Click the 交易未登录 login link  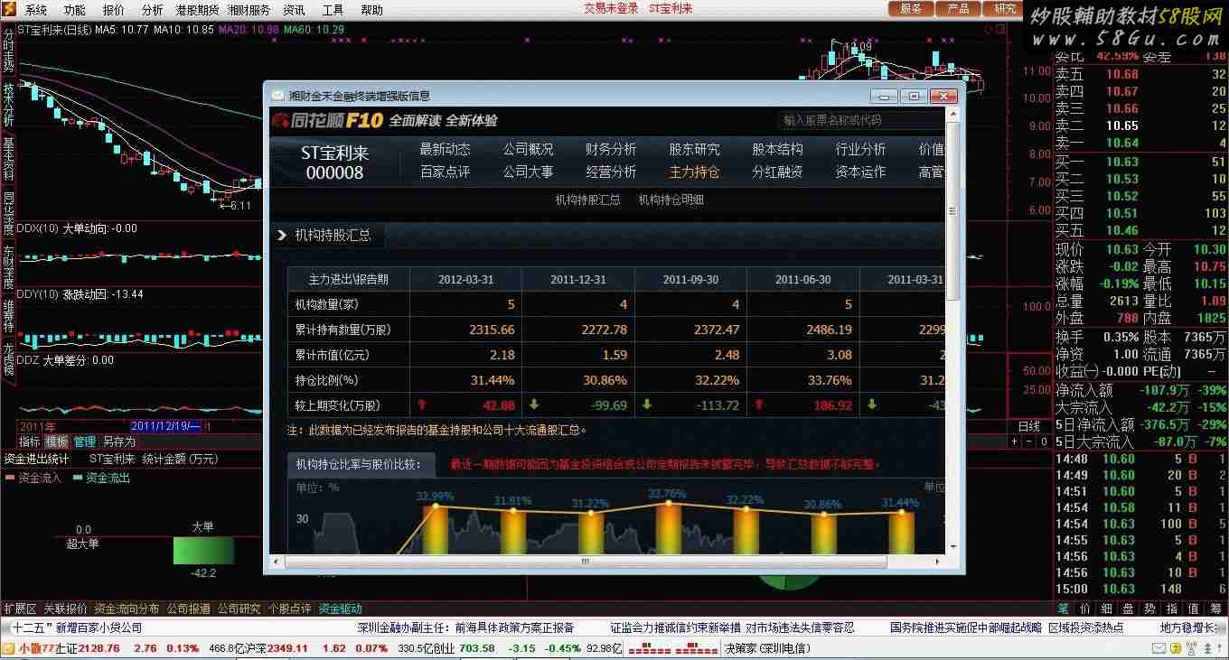pos(610,8)
